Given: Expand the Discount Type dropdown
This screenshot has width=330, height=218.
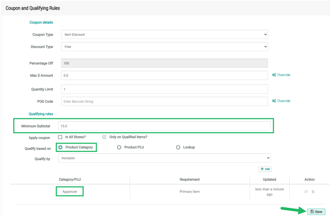Looking at the screenshot, I should 164,47.
